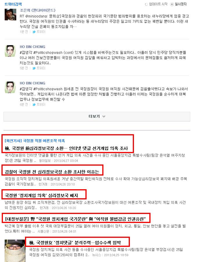Click Twitter bird icon under the 5분 전 tweet
Image resolution: width=197 pixels, height=262 pixels.
click(x=34, y=68)
